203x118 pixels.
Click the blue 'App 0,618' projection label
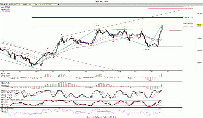(x=188, y=23)
